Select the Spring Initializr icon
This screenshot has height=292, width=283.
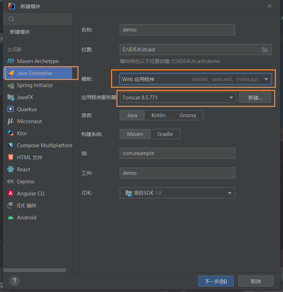[x=11, y=85]
